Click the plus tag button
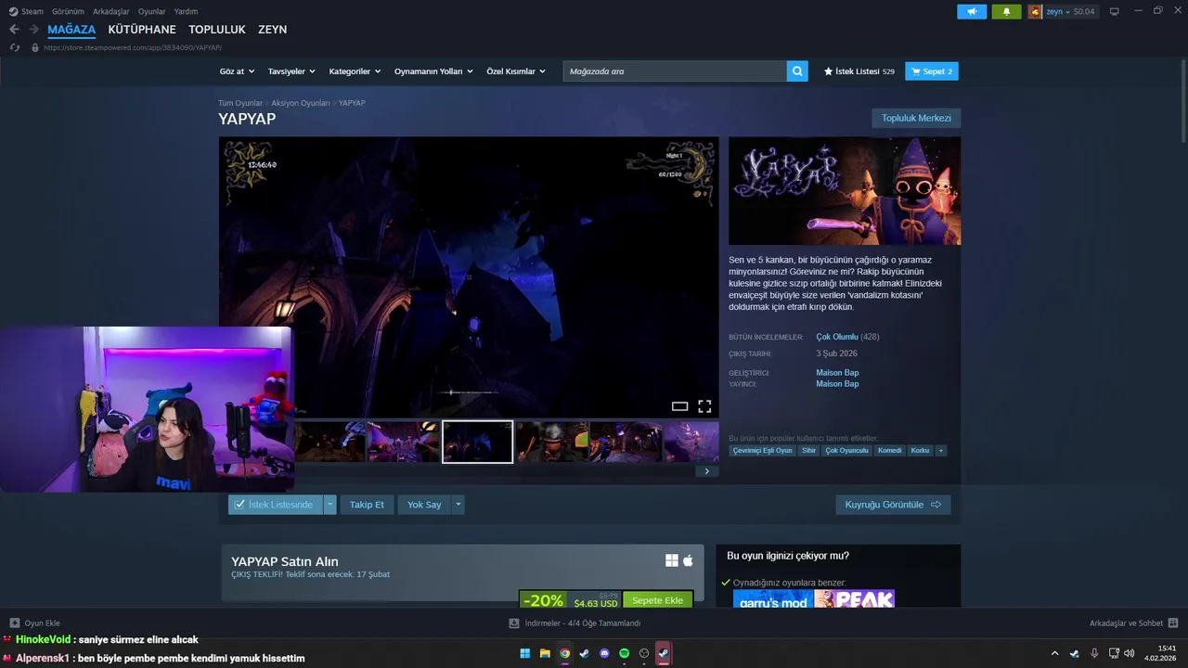The height and width of the screenshot is (668, 1188). [941, 450]
